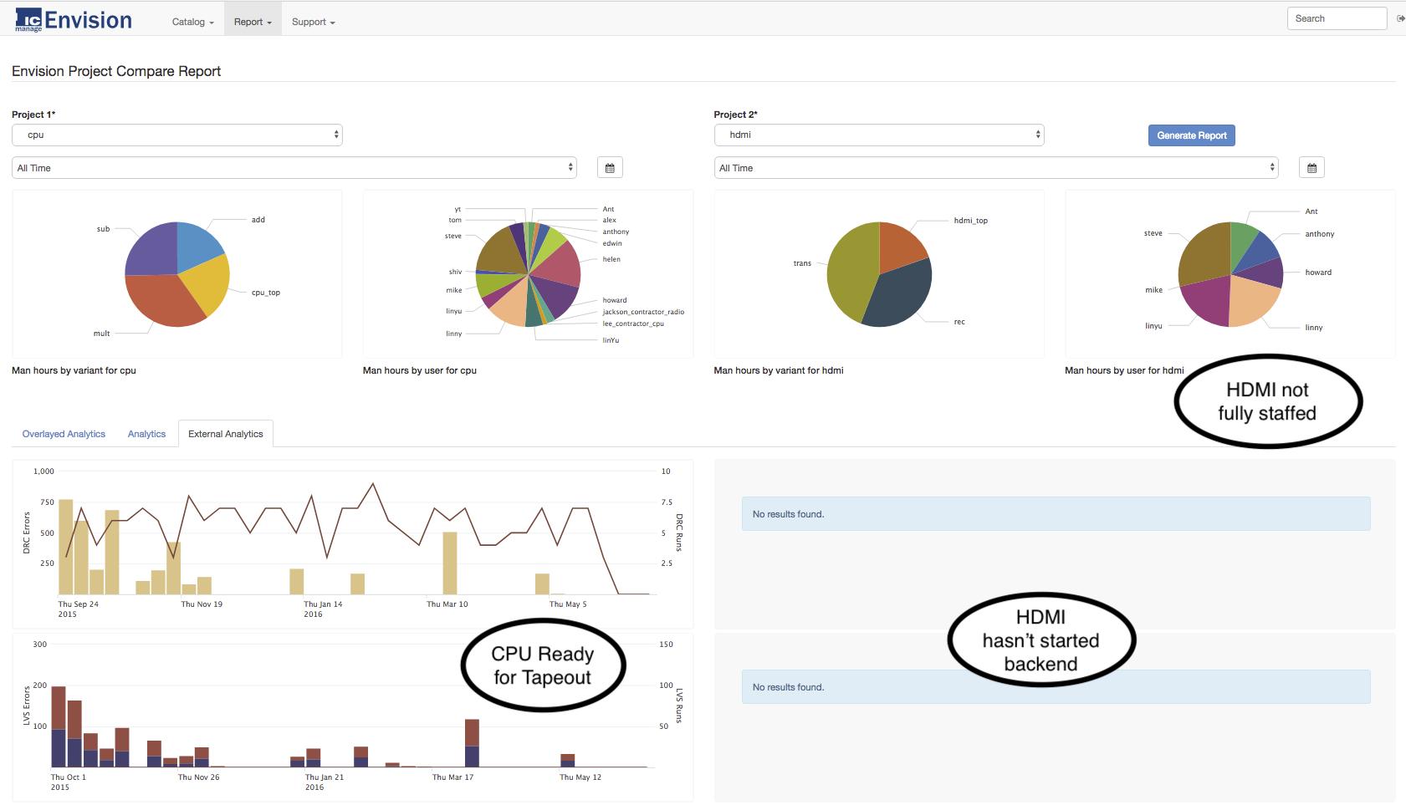The image size is (1406, 805).
Task: Open Project 2 All Time range dropdown
Action: (996, 167)
